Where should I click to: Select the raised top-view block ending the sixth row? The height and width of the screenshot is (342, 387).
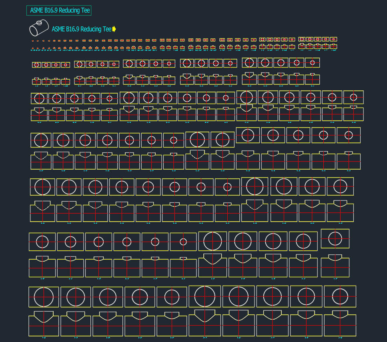click(335, 238)
